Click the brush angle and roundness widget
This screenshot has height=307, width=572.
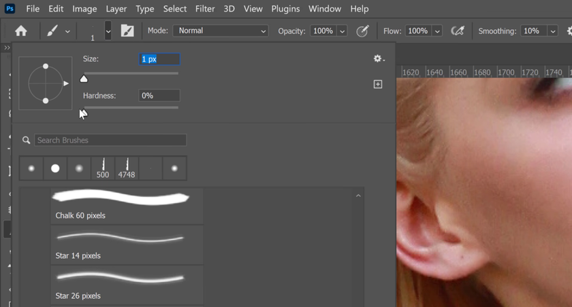point(46,84)
